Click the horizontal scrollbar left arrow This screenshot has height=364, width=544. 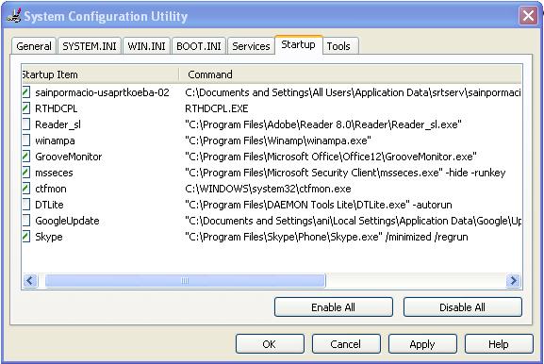[30, 280]
